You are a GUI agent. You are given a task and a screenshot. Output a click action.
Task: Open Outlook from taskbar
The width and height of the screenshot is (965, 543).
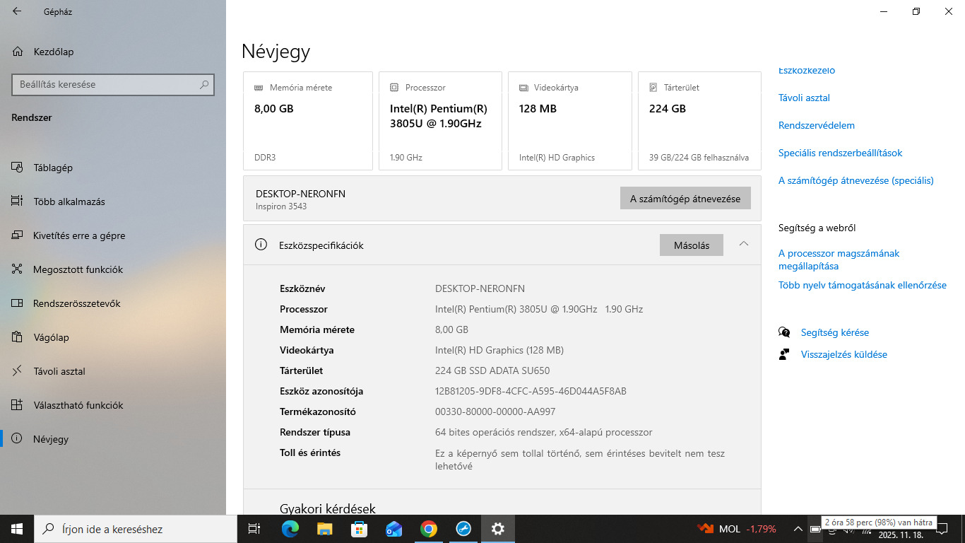[394, 529]
